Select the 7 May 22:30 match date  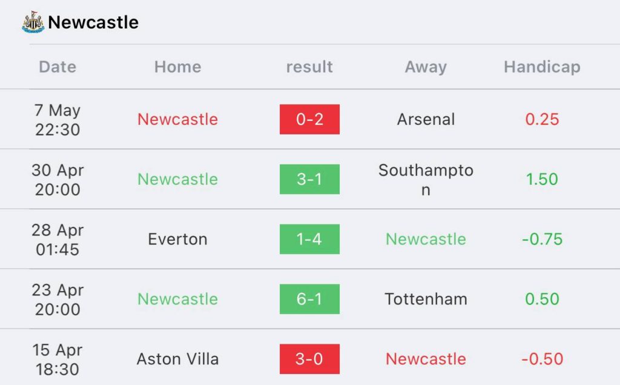(x=58, y=119)
